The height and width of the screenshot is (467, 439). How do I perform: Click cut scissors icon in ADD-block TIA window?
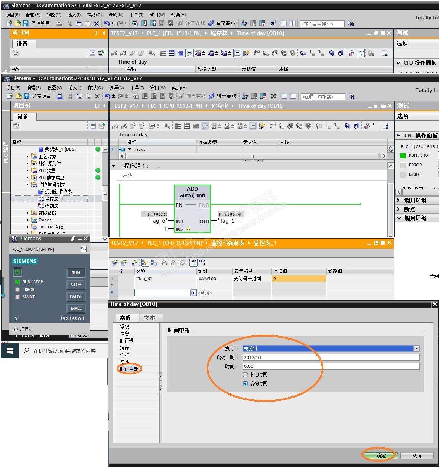click(70, 96)
